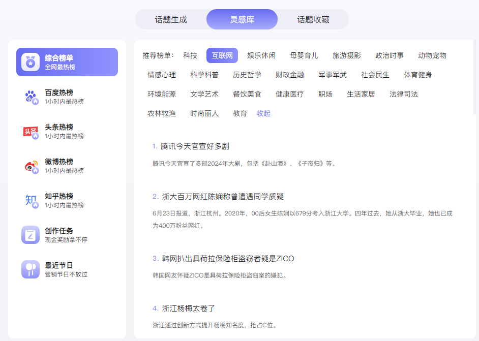
Task: Open topic 韩网扒出具荷拉保险柜盗窃者疑是ZICO
Action: click(228, 259)
